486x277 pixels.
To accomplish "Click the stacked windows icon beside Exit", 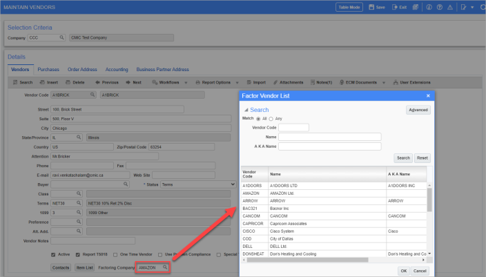I will click(x=416, y=7).
